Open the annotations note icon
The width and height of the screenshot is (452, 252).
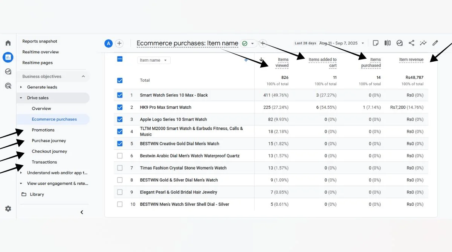coord(376,43)
